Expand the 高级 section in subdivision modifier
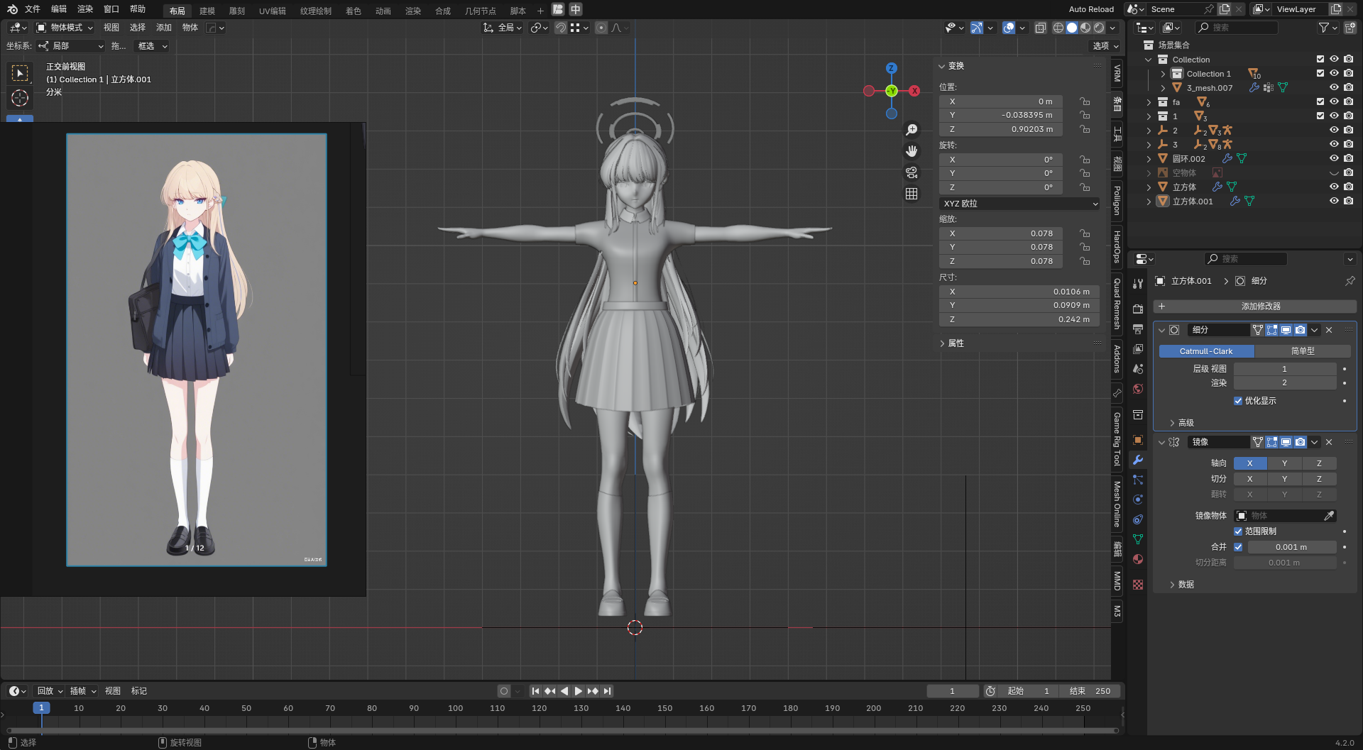The height and width of the screenshot is (750, 1363). [x=1186, y=423]
